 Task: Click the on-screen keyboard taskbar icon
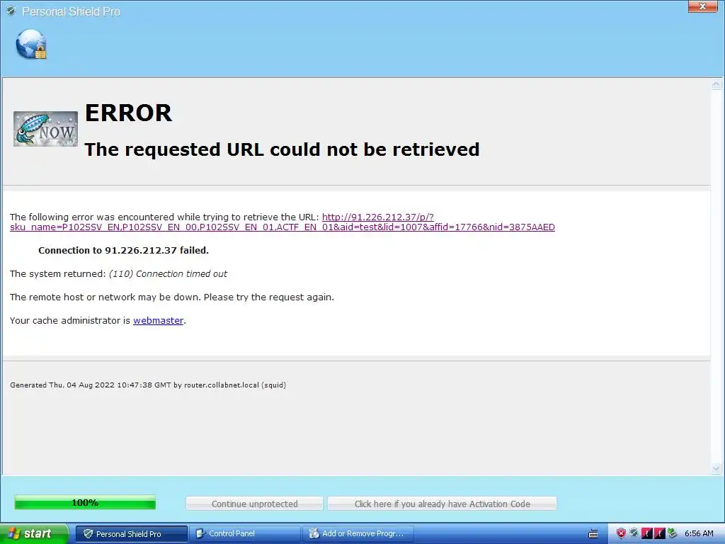pyautogui.click(x=593, y=534)
